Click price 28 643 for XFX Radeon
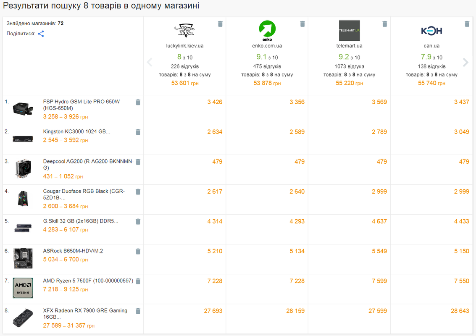 (x=460, y=311)
